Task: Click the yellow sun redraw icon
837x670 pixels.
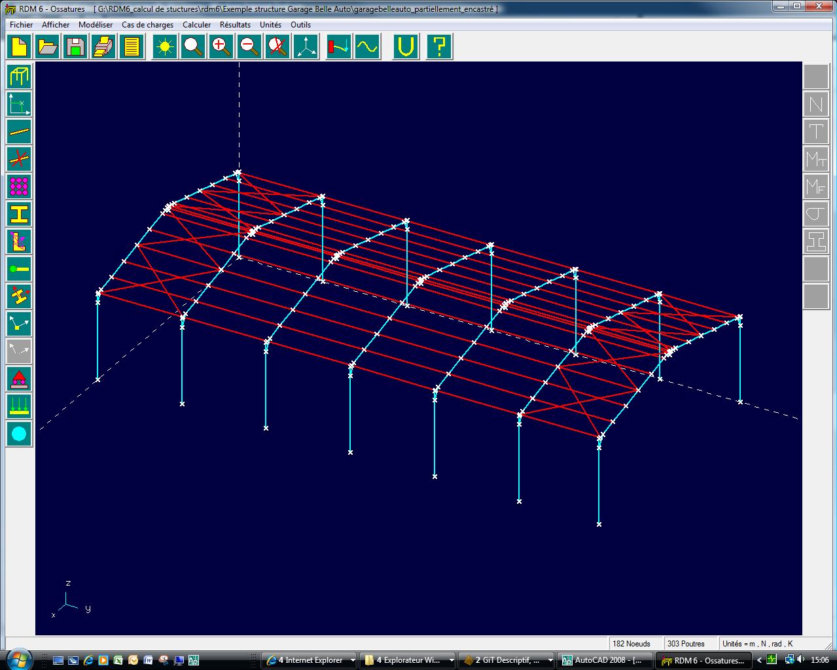Action: click(x=165, y=47)
